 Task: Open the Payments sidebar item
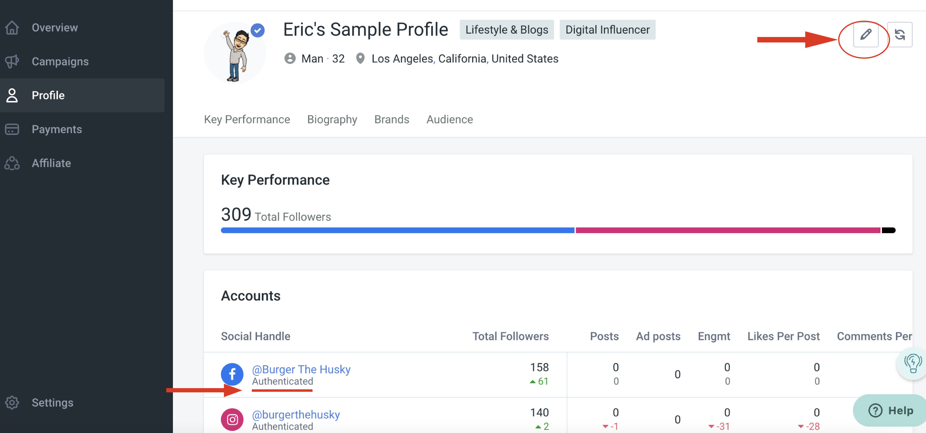pyautogui.click(x=56, y=129)
